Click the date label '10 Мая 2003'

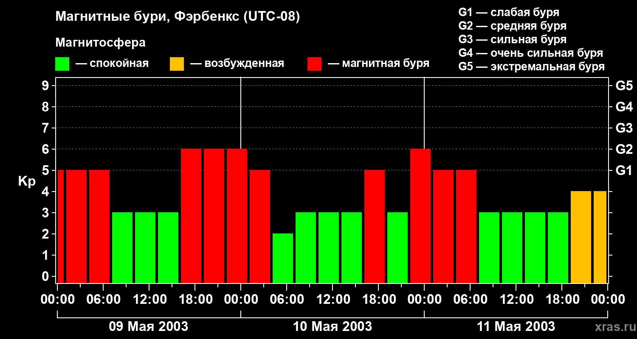tap(333, 326)
